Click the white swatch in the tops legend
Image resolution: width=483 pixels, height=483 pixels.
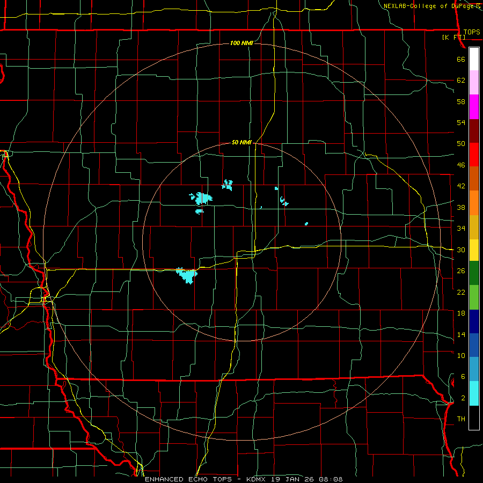474,59
